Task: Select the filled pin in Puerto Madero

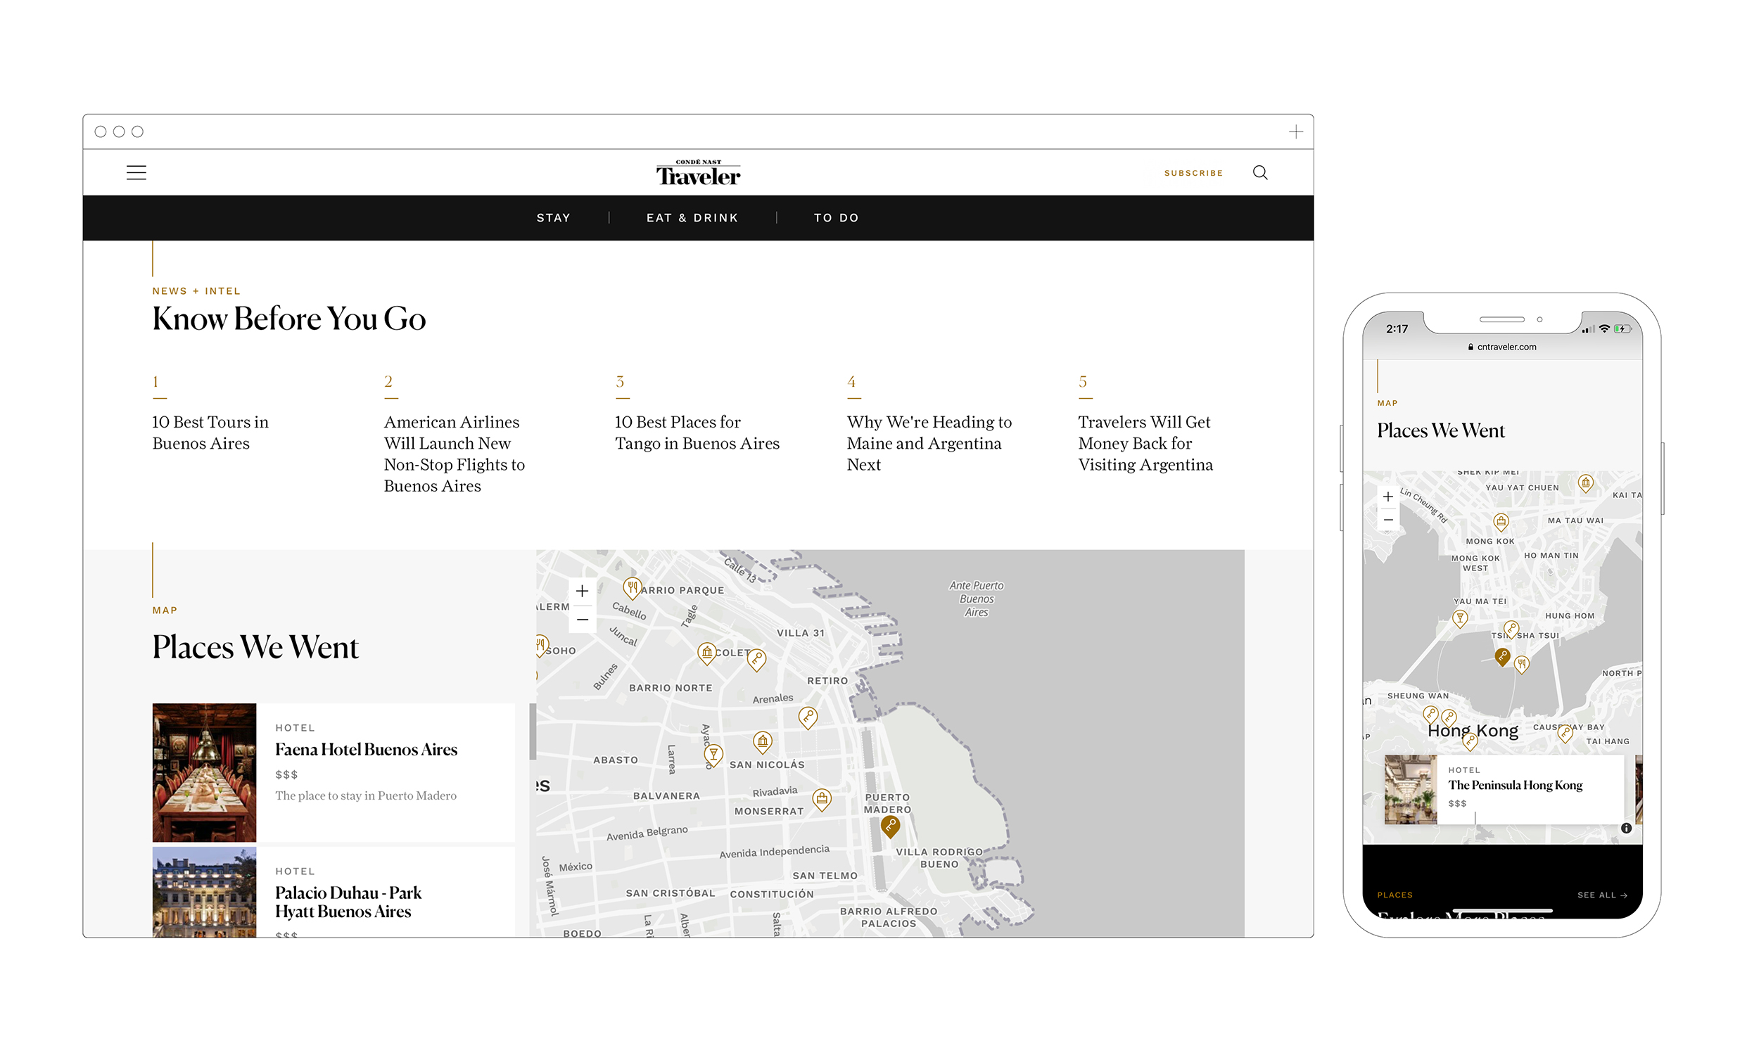Action: coord(890,826)
